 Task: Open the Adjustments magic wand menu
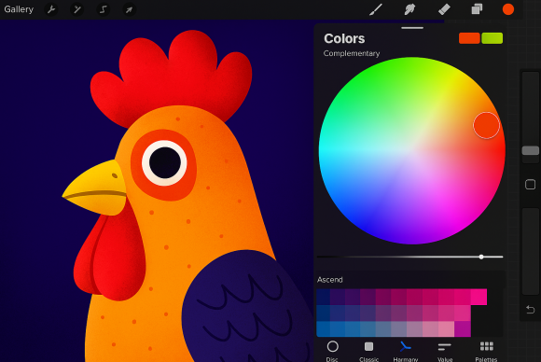click(77, 9)
